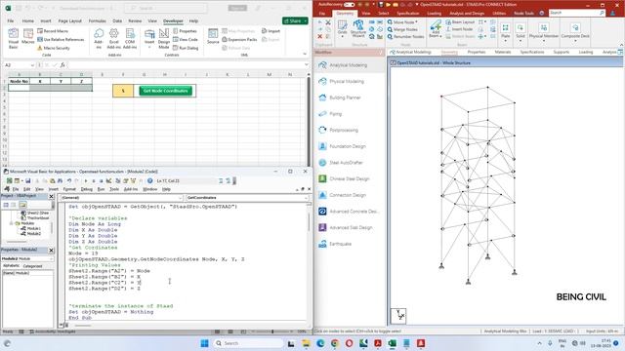
Task: Click the Save icon in VBA toolbar
Action: click(x=28, y=180)
